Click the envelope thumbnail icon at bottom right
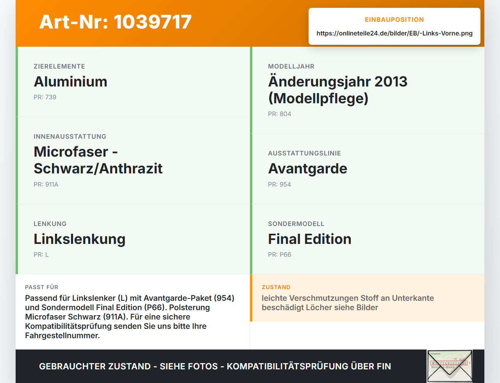Viewport: 500px width, 383px height. pos(450,366)
